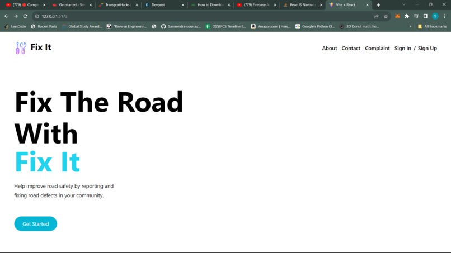Screen dimensions: 451x253
Task: Open the Contact page link
Action: click(351, 48)
